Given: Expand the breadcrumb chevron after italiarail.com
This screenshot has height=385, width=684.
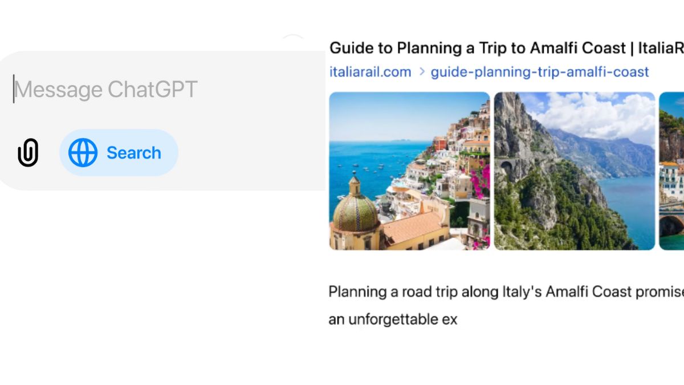Looking at the screenshot, I should [421, 72].
